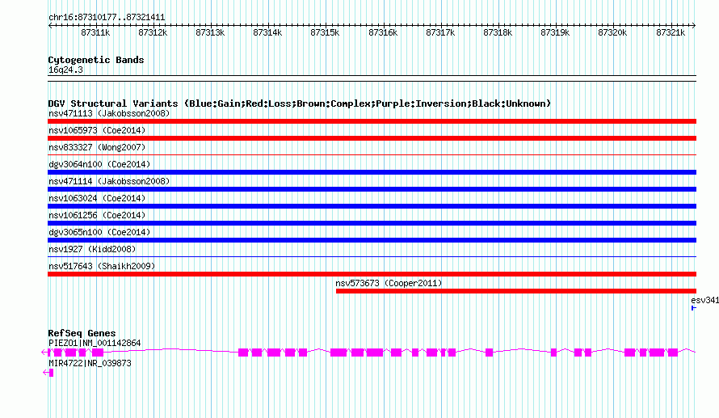Image resolution: width=719 pixels, height=418 pixels.
Task: Click the red bar under nsv1065973 (Coe2014)
Action: [372, 138]
